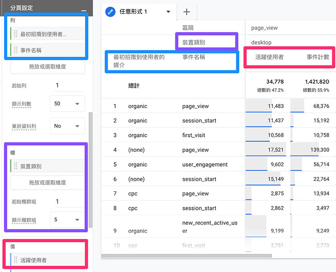
Task: Click the value 3,497
Action: tap(323, 208)
